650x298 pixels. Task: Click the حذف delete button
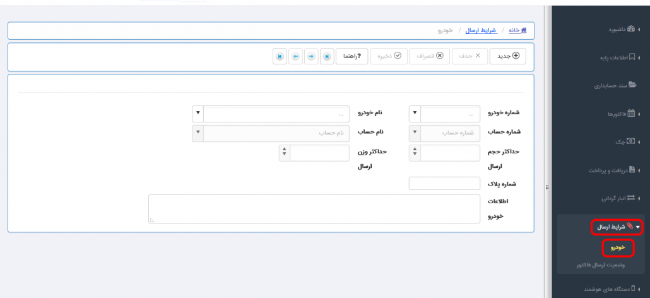[x=470, y=56]
